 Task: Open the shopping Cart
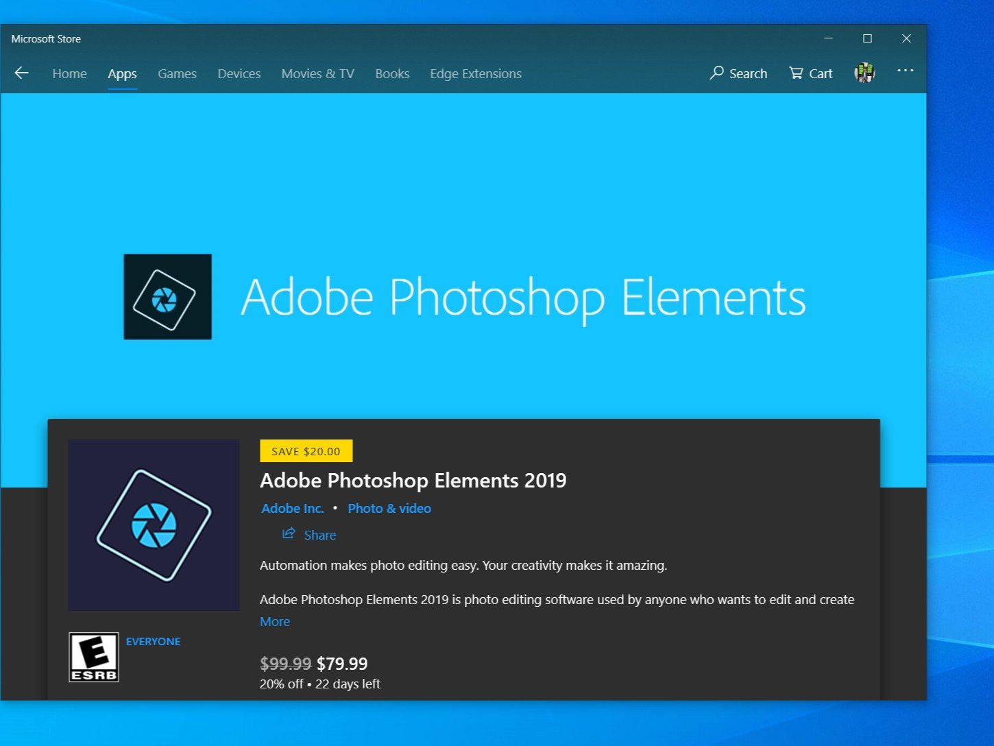810,73
